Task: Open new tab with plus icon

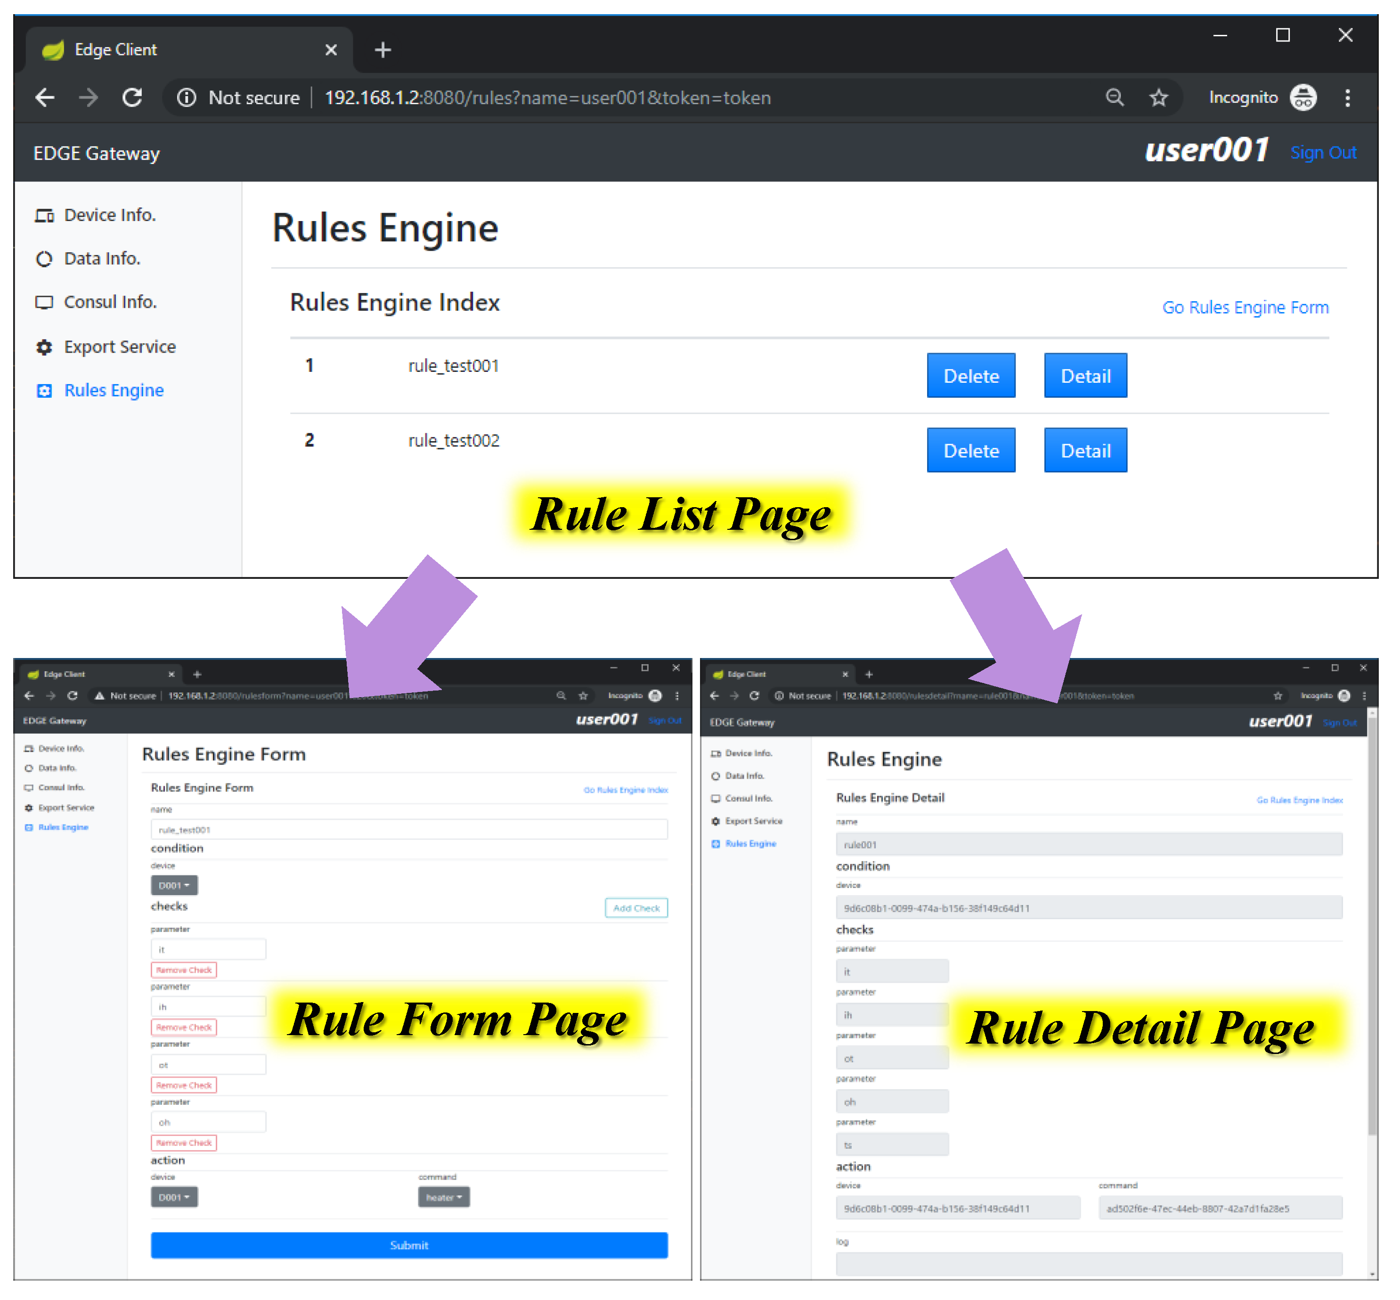Action: (x=383, y=50)
